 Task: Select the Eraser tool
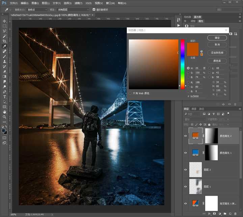(x=4, y=72)
